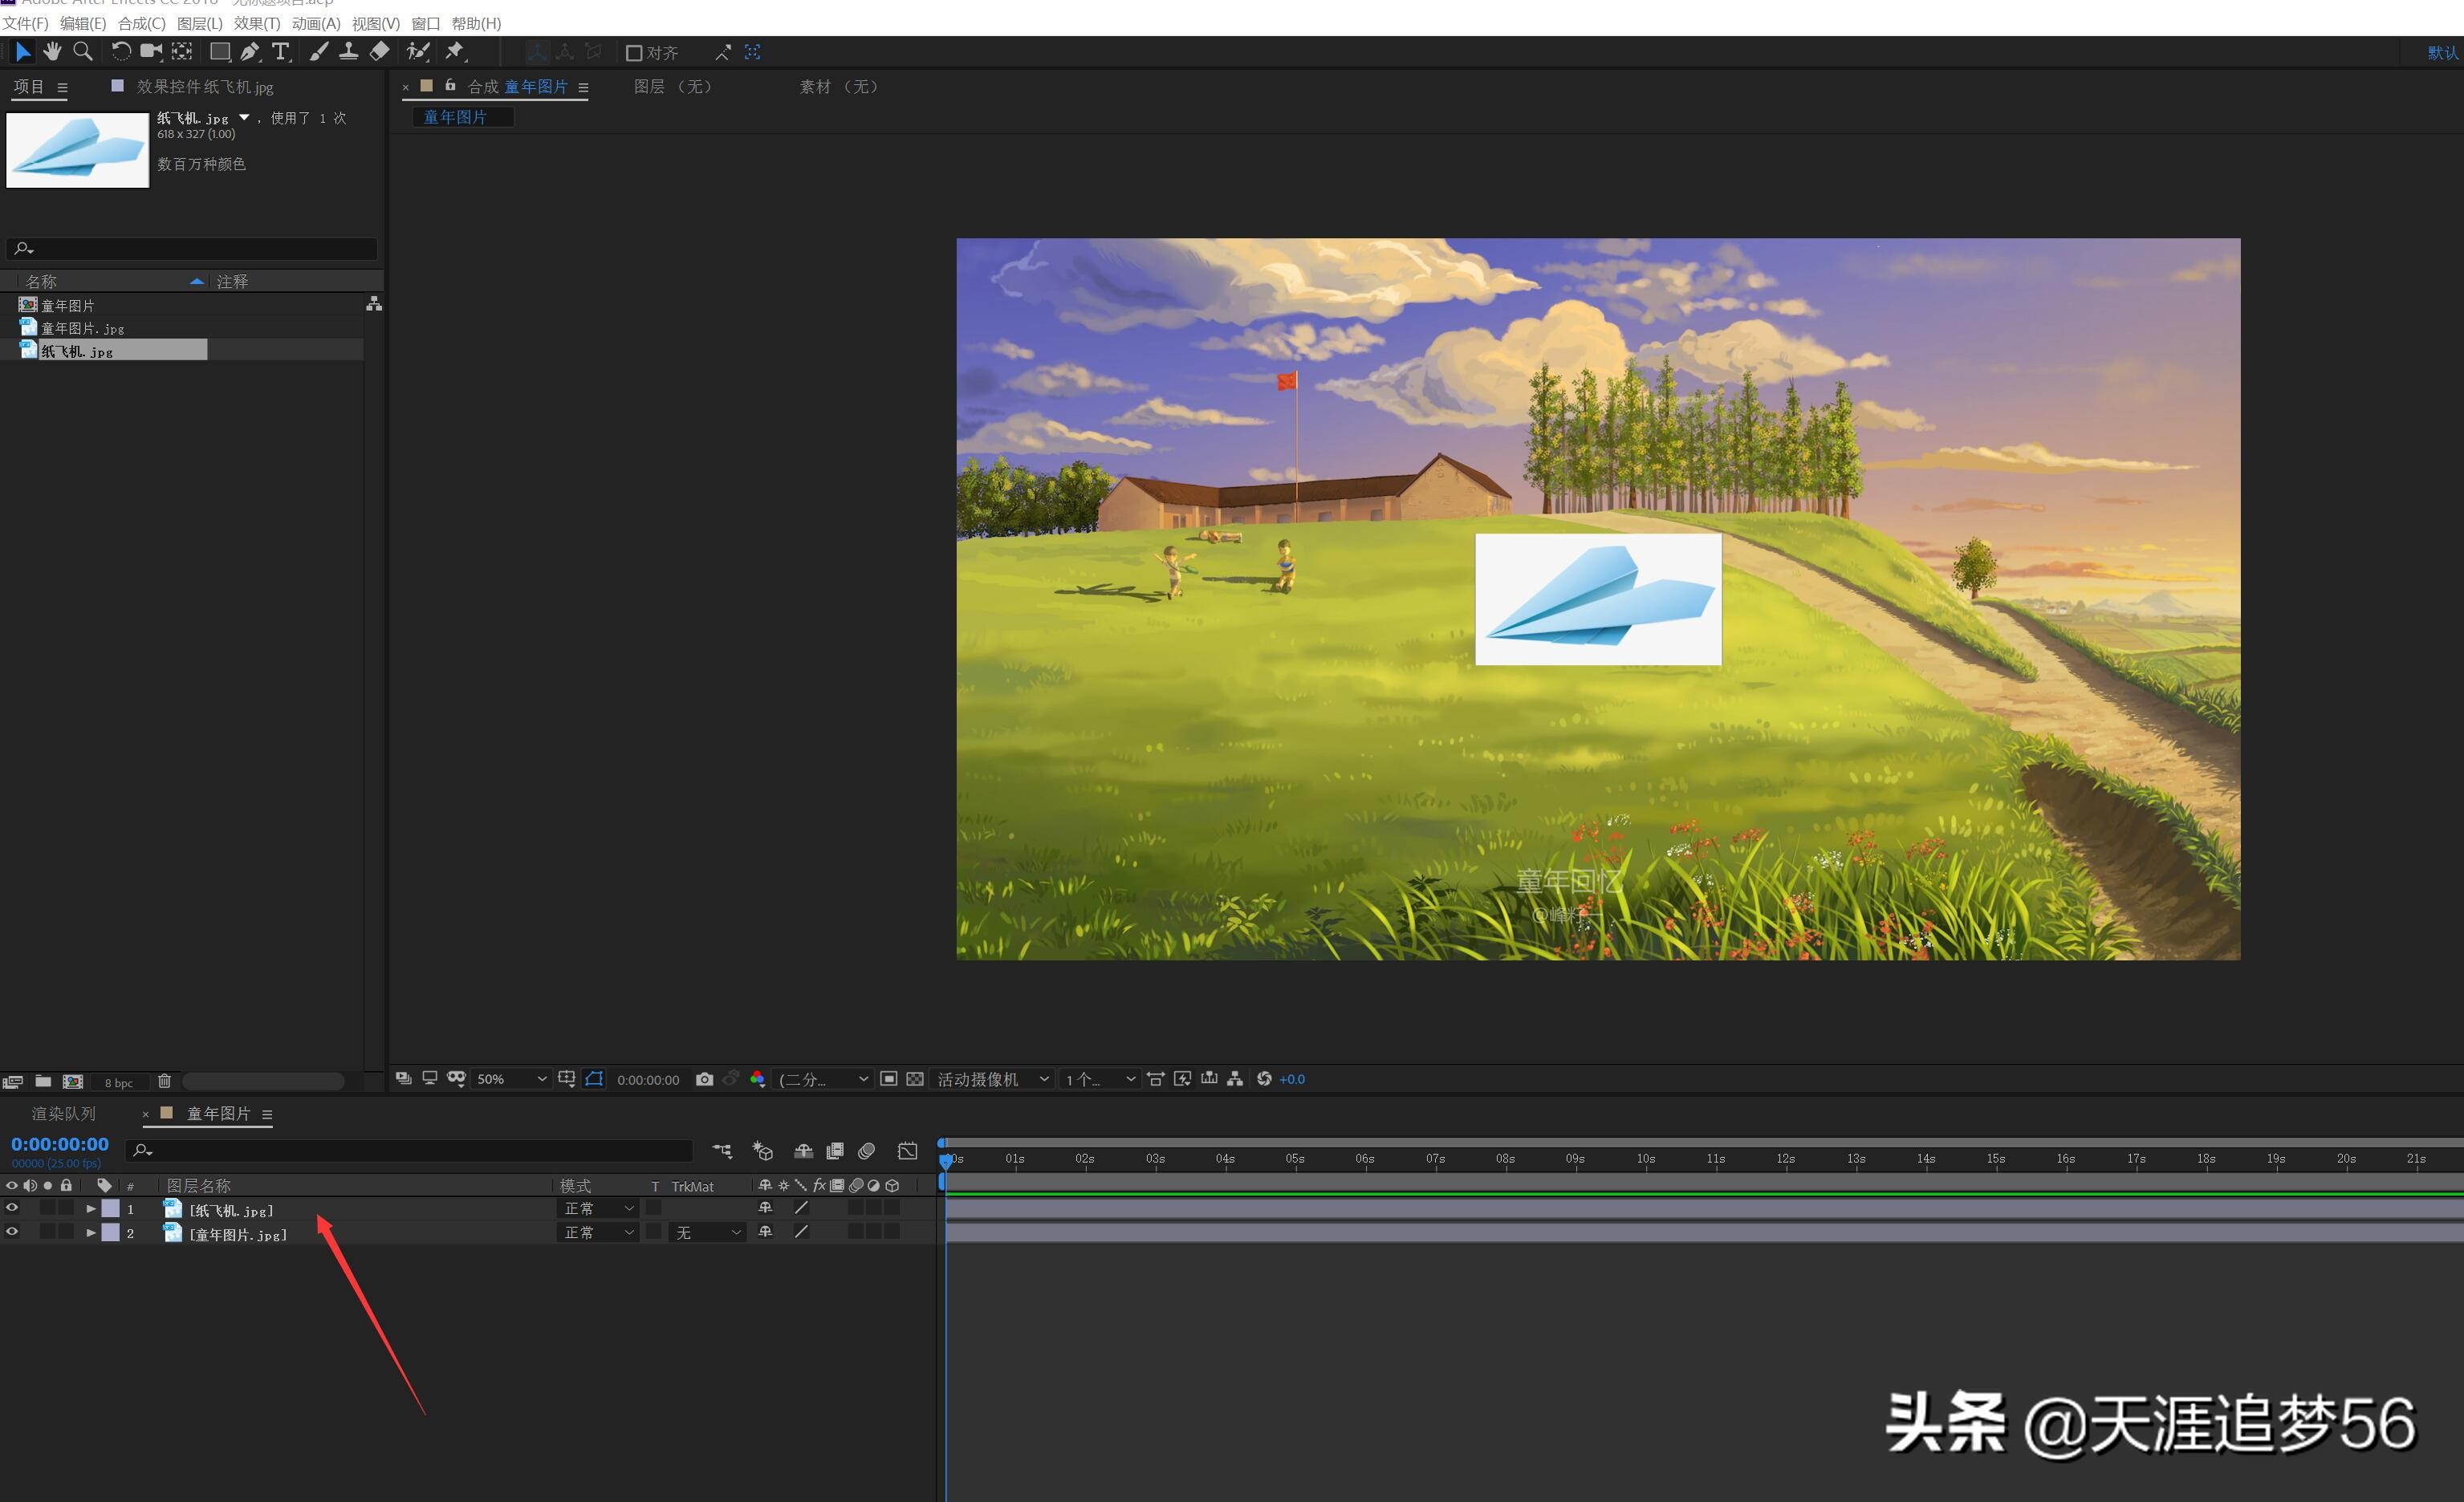Select the Hand tool
2464x1502 pixels.
pyautogui.click(x=52, y=51)
